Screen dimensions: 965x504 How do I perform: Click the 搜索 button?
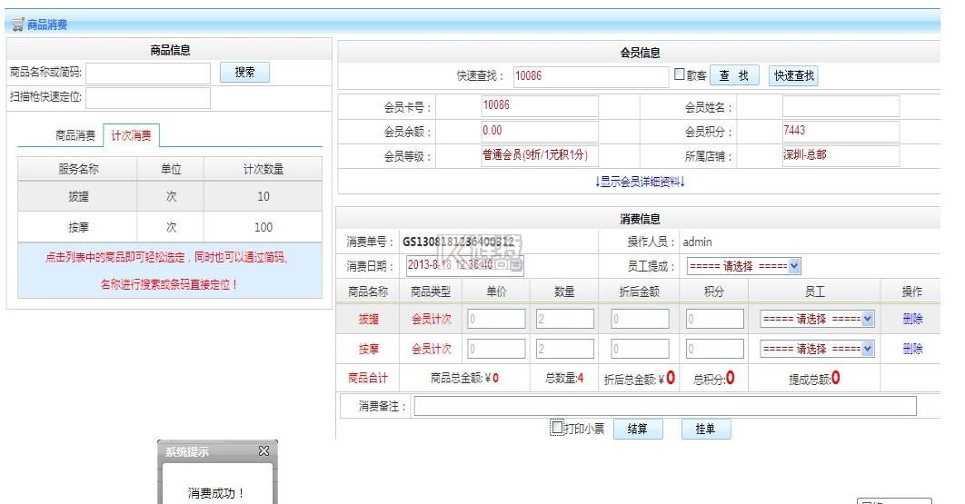click(244, 73)
